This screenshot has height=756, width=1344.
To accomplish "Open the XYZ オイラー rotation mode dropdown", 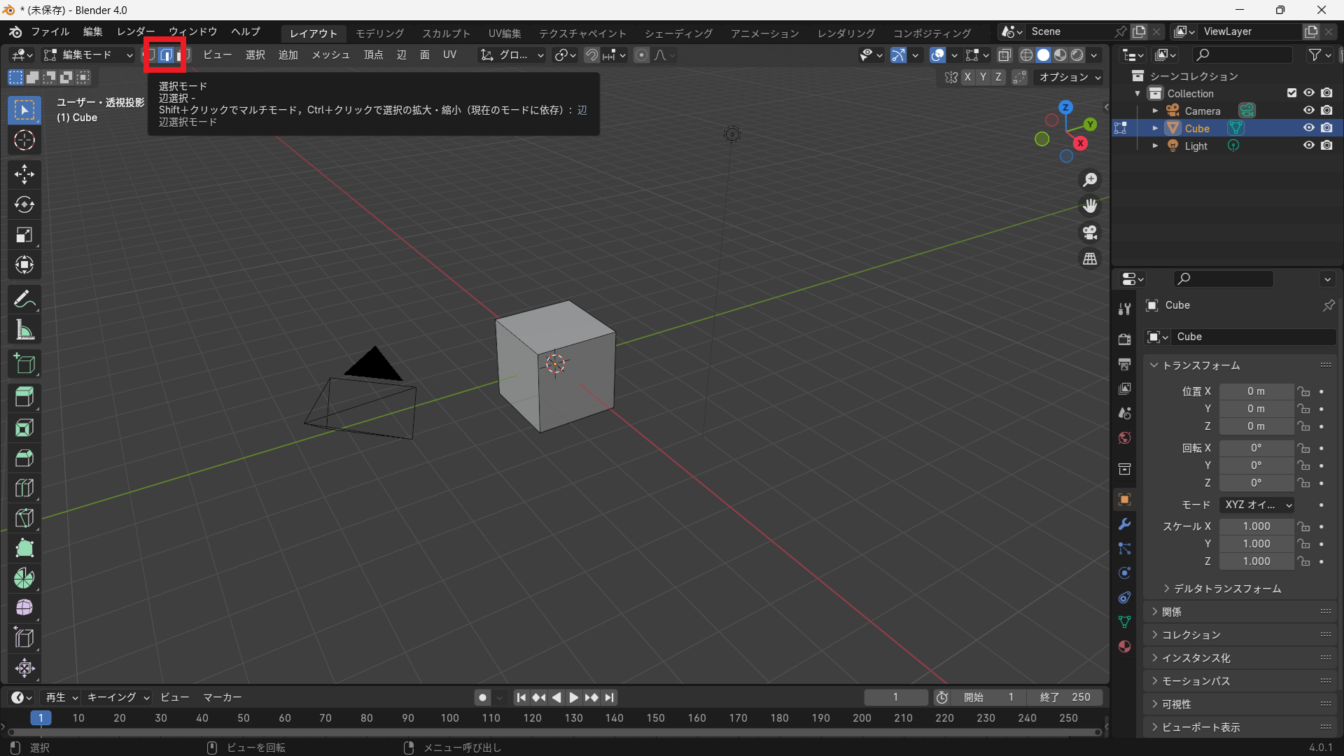I will point(1257,505).
